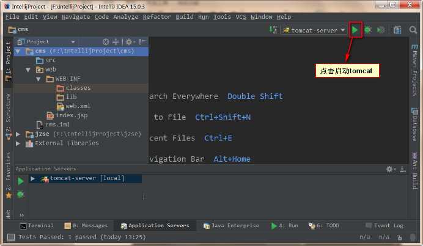This screenshot has width=423, height=246.
Task: Collapse the web folder node
Action: (x=28, y=70)
